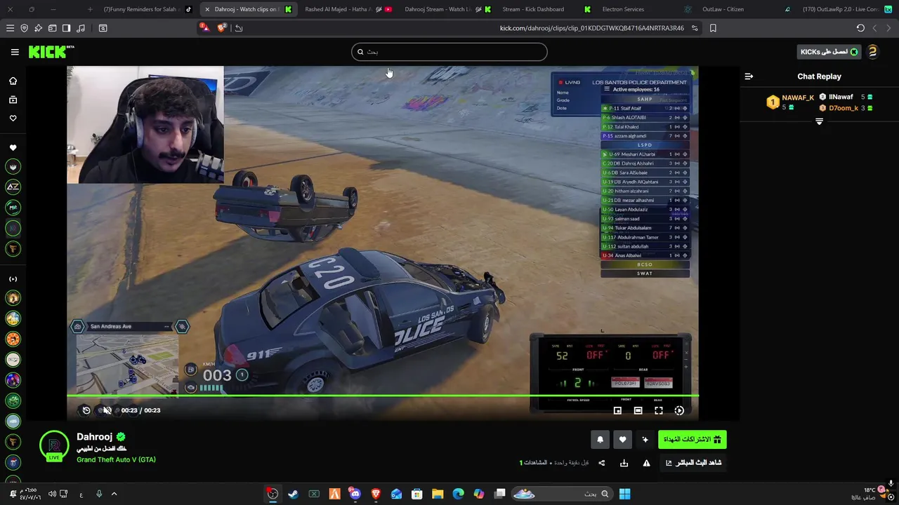
Task: Open the Following outlined heart icon in the sidebar
Action: 13,118
